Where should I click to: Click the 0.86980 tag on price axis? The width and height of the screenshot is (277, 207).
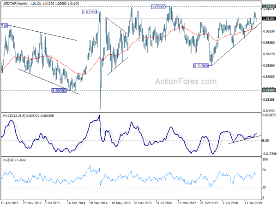[269, 90]
